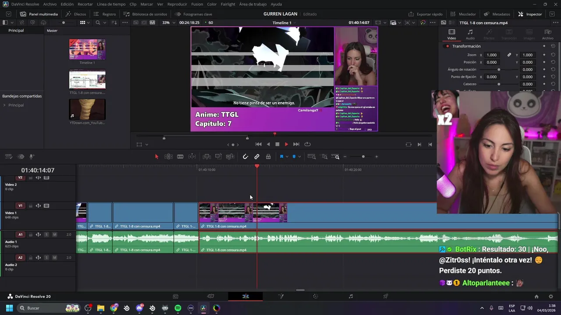Click the microphone voiceover icon
This screenshot has width=561, height=315.
(x=32, y=157)
